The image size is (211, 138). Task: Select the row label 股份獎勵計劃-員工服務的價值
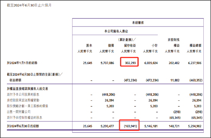click(28, 106)
